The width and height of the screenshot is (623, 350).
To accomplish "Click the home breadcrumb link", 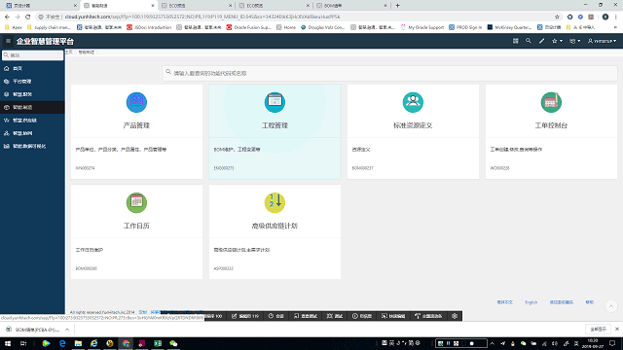I will click(69, 52).
